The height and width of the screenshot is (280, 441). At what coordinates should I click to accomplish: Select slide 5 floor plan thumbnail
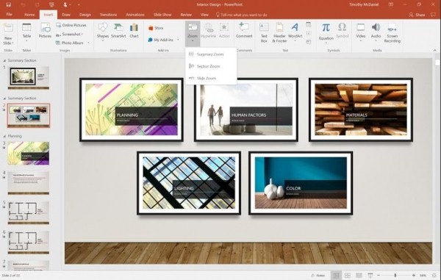point(29,212)
